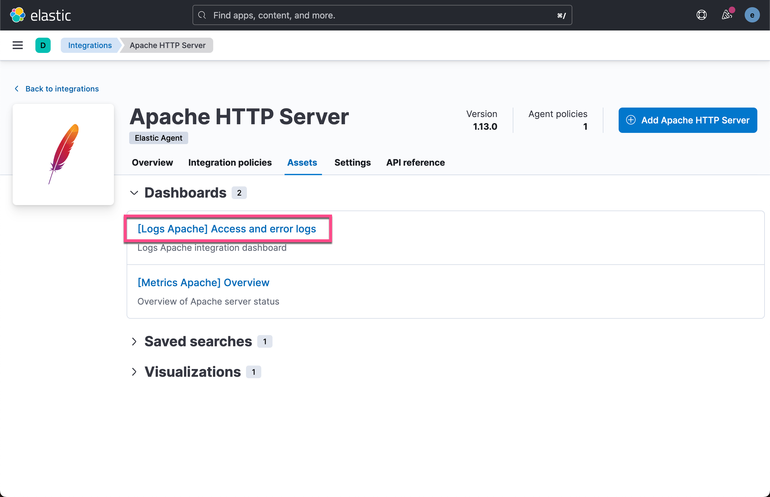The image size is (770, 497).
Task: Expand the Visualizations section
Action: coord(134,372)
